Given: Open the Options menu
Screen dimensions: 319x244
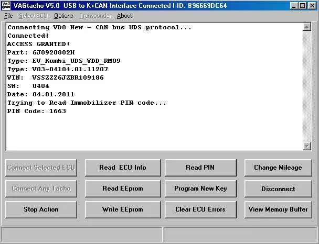Looking at the screenshot, I should [x=63, y=16].
